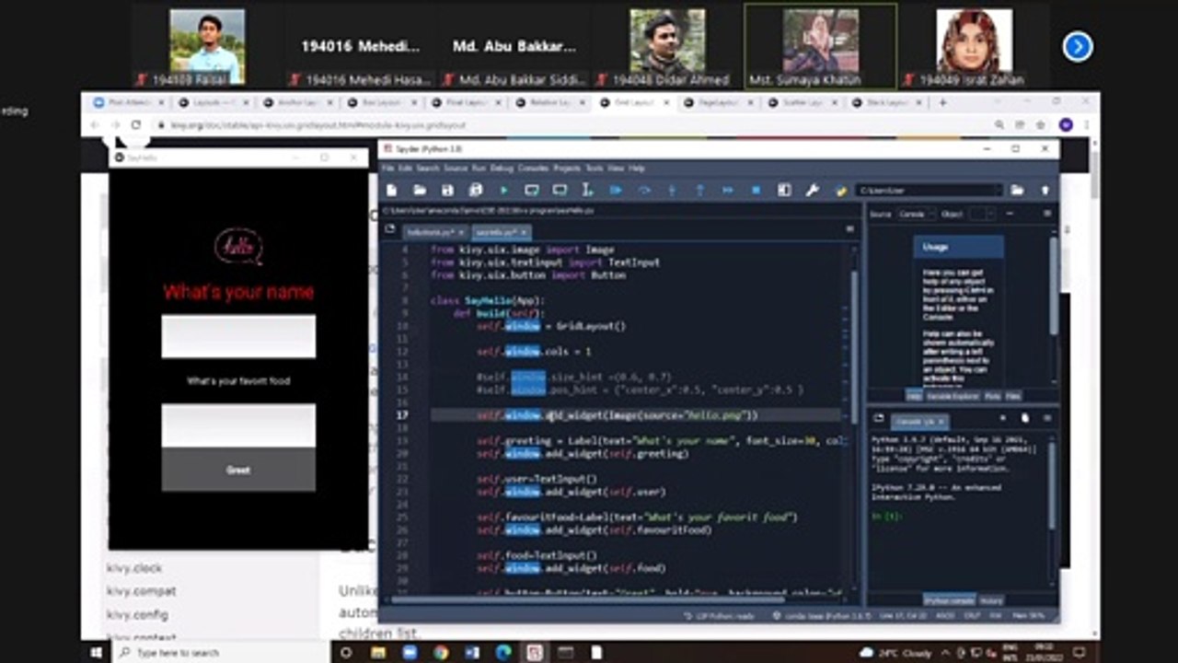
Task: Run the file with the green play icon
Action: click(503, 190)
